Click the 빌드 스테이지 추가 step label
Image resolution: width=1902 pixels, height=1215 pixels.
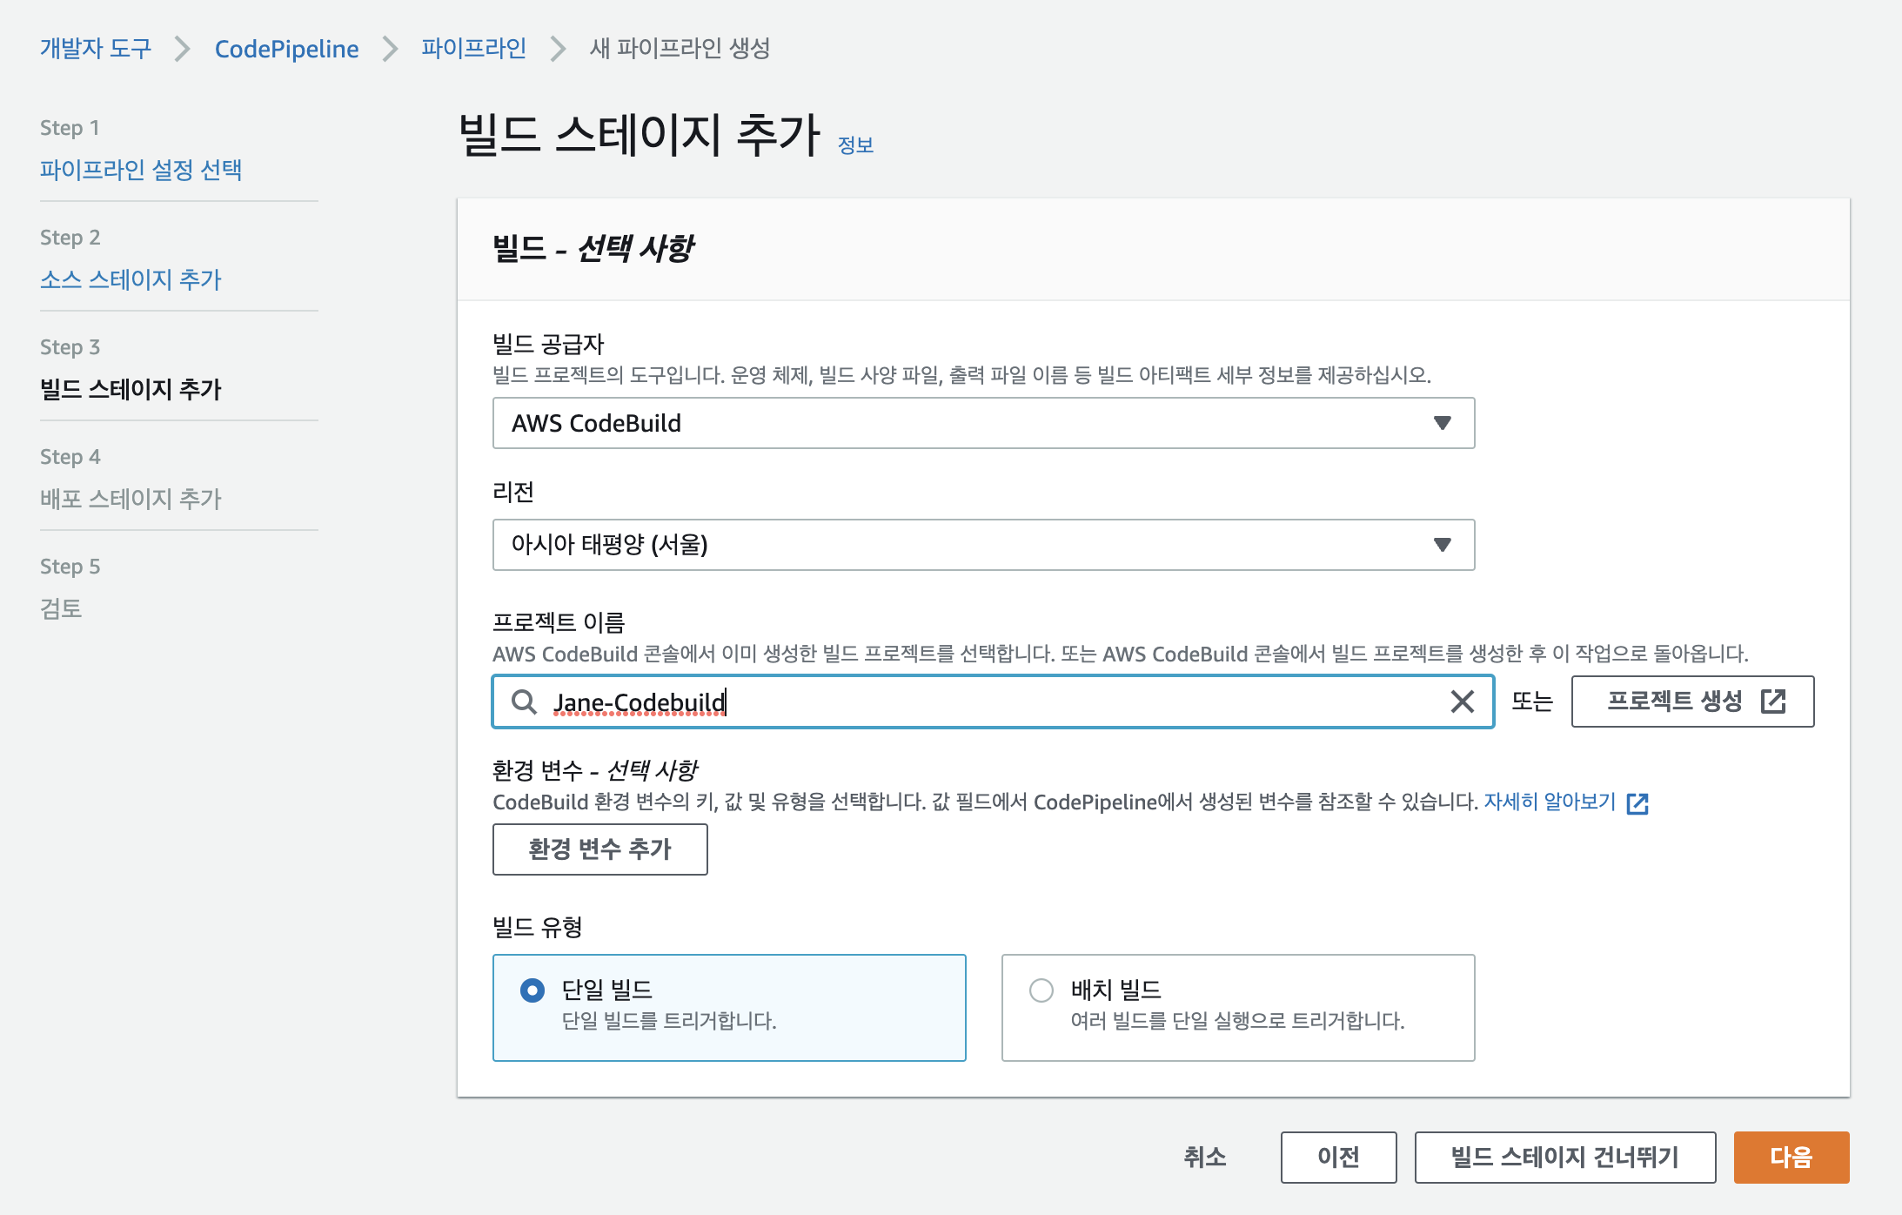point(131,389)
